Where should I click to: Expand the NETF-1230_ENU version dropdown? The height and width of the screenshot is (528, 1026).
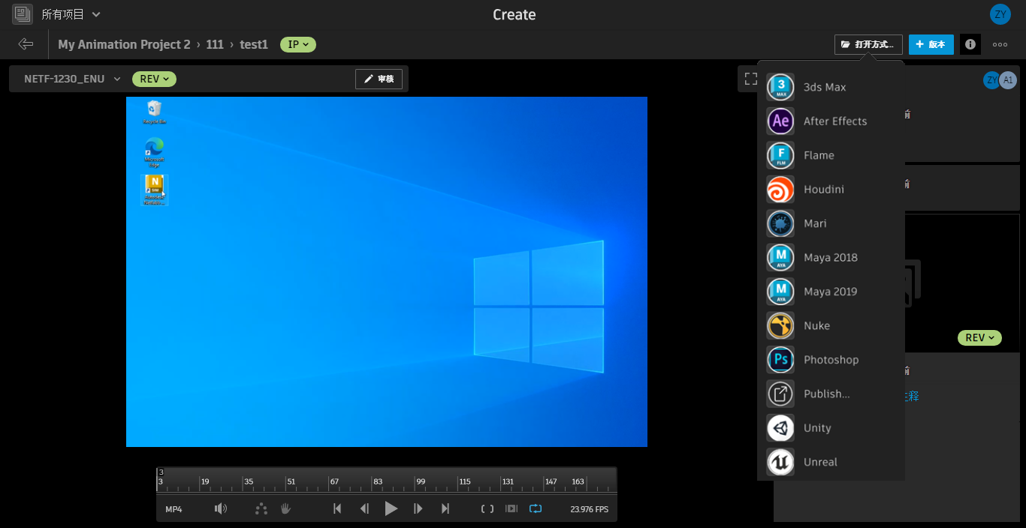(72, 79)
